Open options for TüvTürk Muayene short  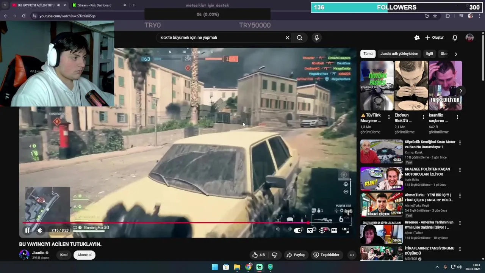point(389,117)
